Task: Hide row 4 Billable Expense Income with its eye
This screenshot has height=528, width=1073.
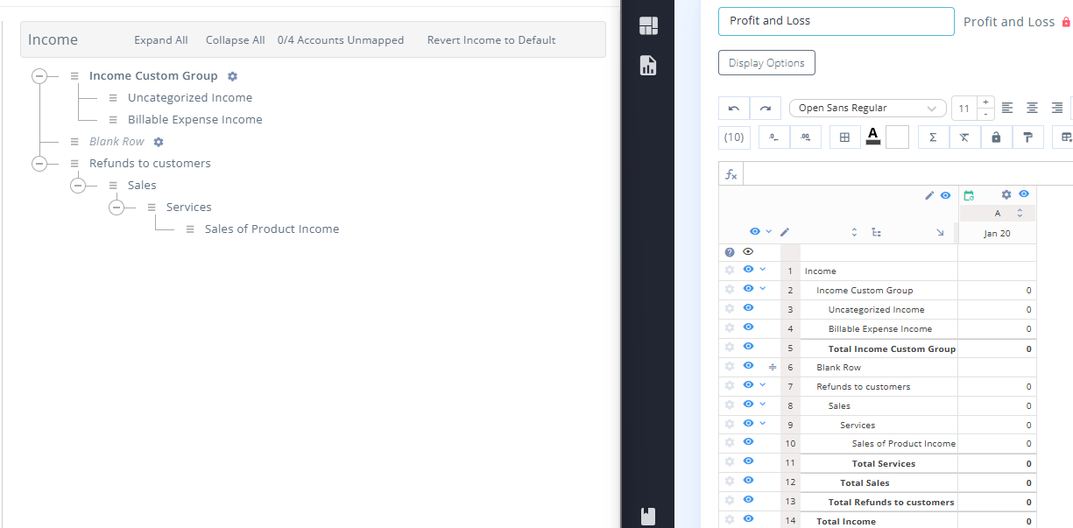Action: click(749, 327)
